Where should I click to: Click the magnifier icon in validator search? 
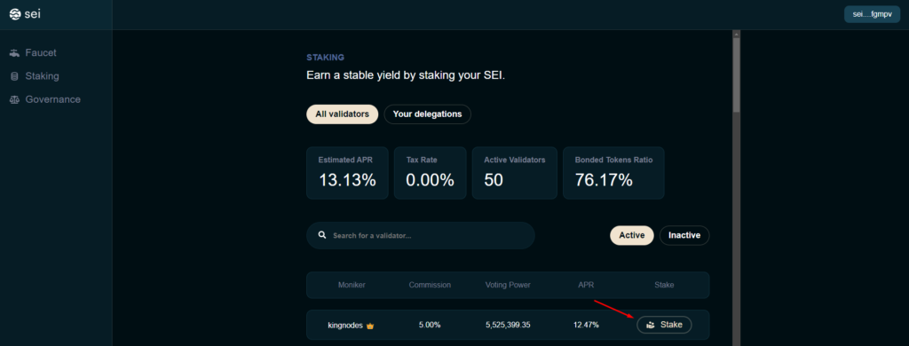coord(322,235)
